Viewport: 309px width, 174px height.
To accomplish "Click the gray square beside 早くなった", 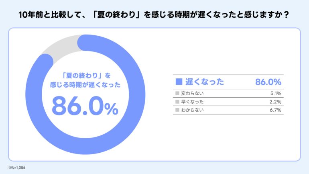I will click(x=177, y=102).
